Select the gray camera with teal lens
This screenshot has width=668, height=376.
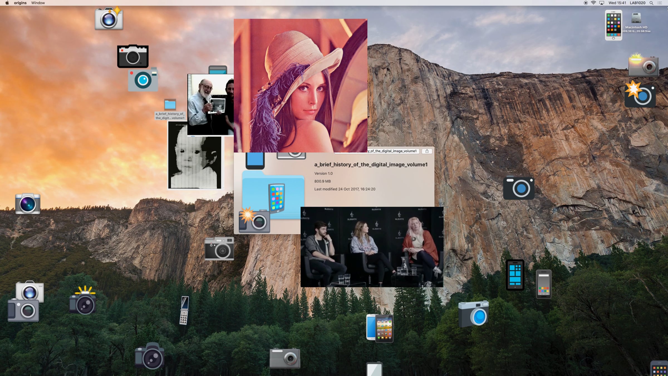click(143, 79)
